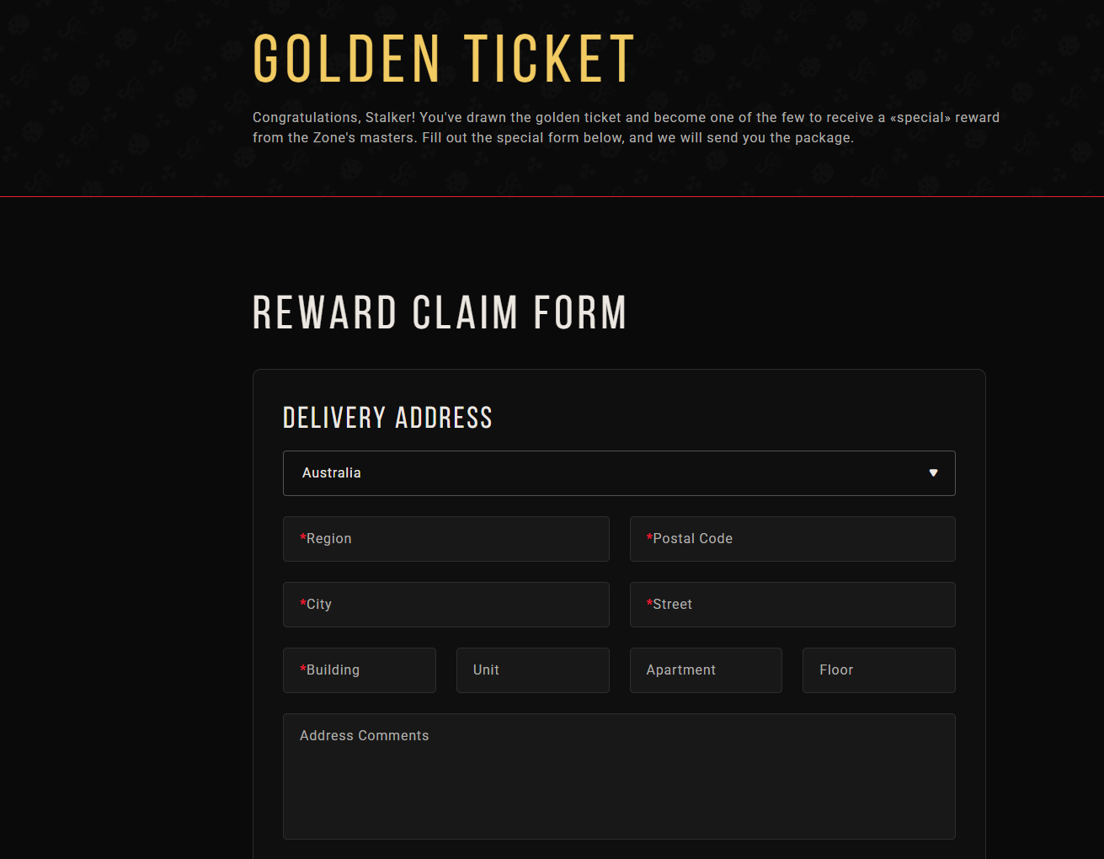Image resolution: width=1104 pixels, height=859 pixels.
Task: Select the Unit input box
Action: tap(532, 670)
